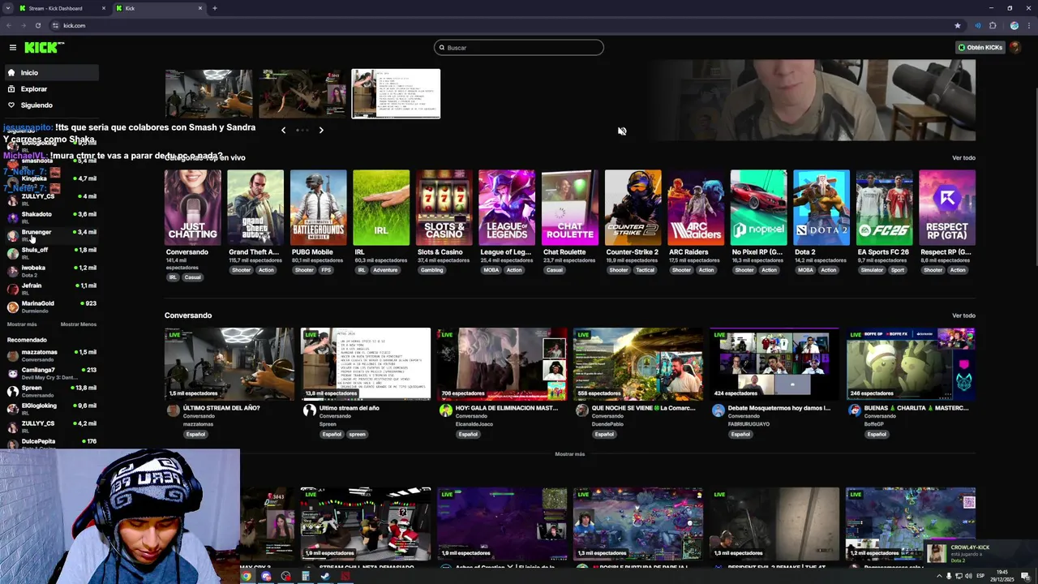Open the CROWL4Y-KICK Dota 2 notification
This screenshot has height=584, width=1038.
pyautogui.click(x=979, y=554)
